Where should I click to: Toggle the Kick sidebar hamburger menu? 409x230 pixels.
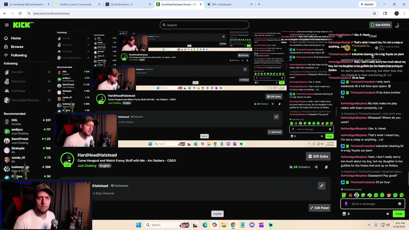click(7, 25)
